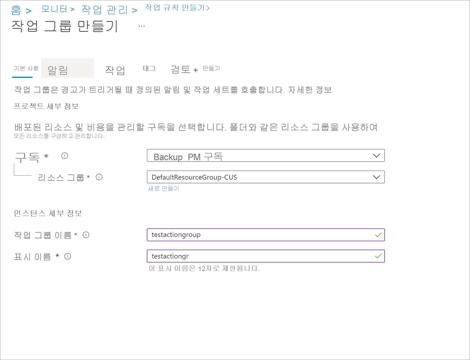Switch to the 알림 tab

tap(67, 68)
